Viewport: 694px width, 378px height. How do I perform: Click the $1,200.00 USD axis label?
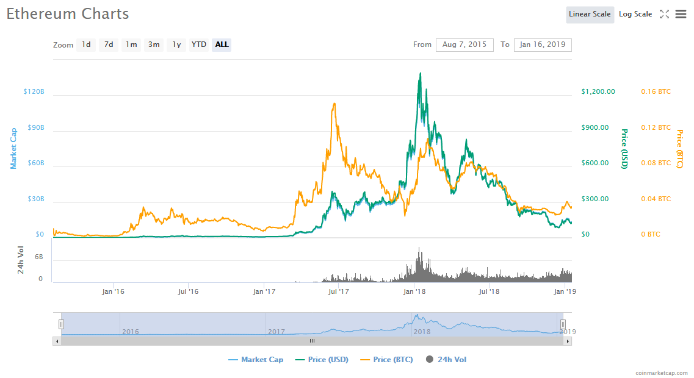598,91
